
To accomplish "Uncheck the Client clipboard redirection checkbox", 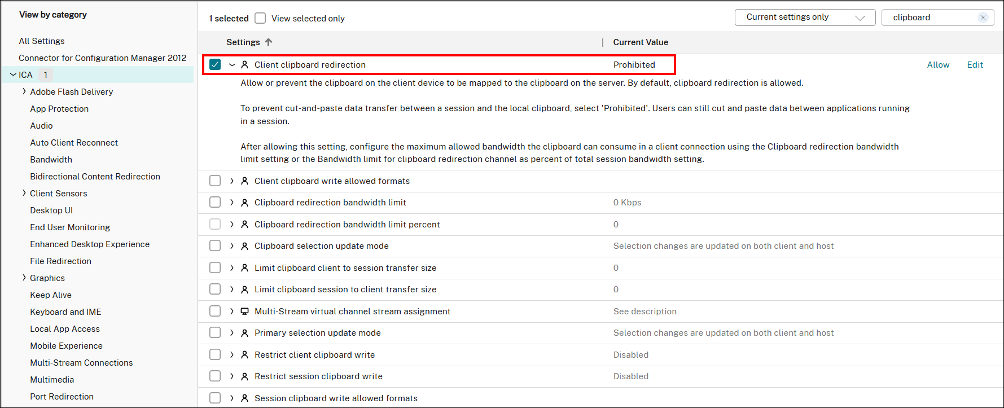I will [x=215, y=64].
